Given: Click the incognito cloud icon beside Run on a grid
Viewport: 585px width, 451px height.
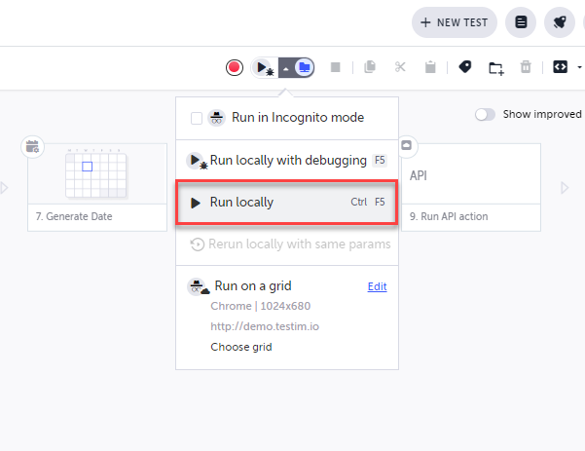Looking at the screenshot, I should point(199,286).
